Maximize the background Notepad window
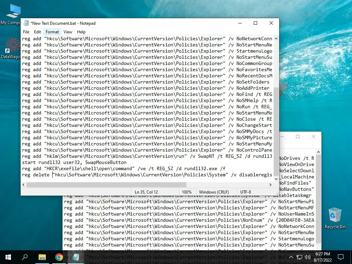 (x=298, y=136)
